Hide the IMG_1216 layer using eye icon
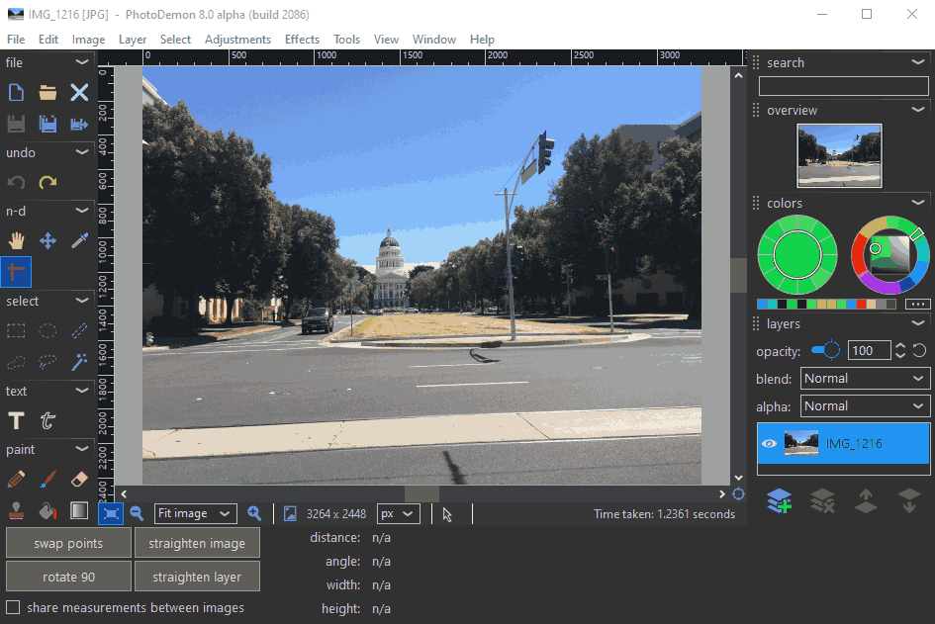Viewport: 935px width, 624px height. (x=769, y=444)
